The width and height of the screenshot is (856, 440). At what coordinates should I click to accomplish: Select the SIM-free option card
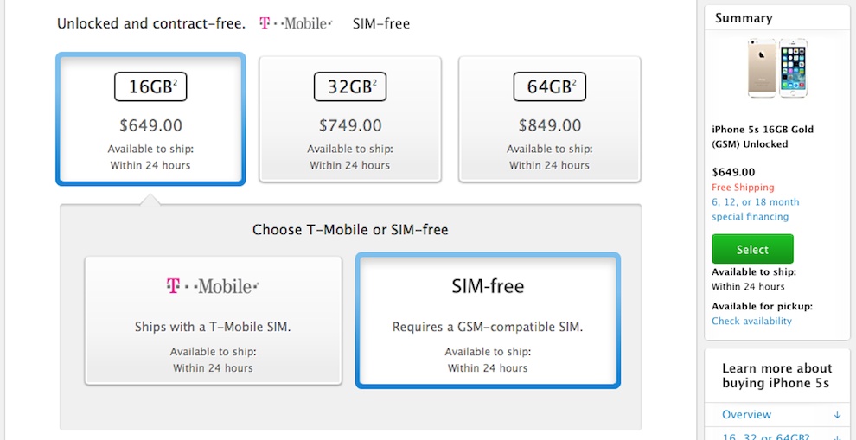point(488,321)
